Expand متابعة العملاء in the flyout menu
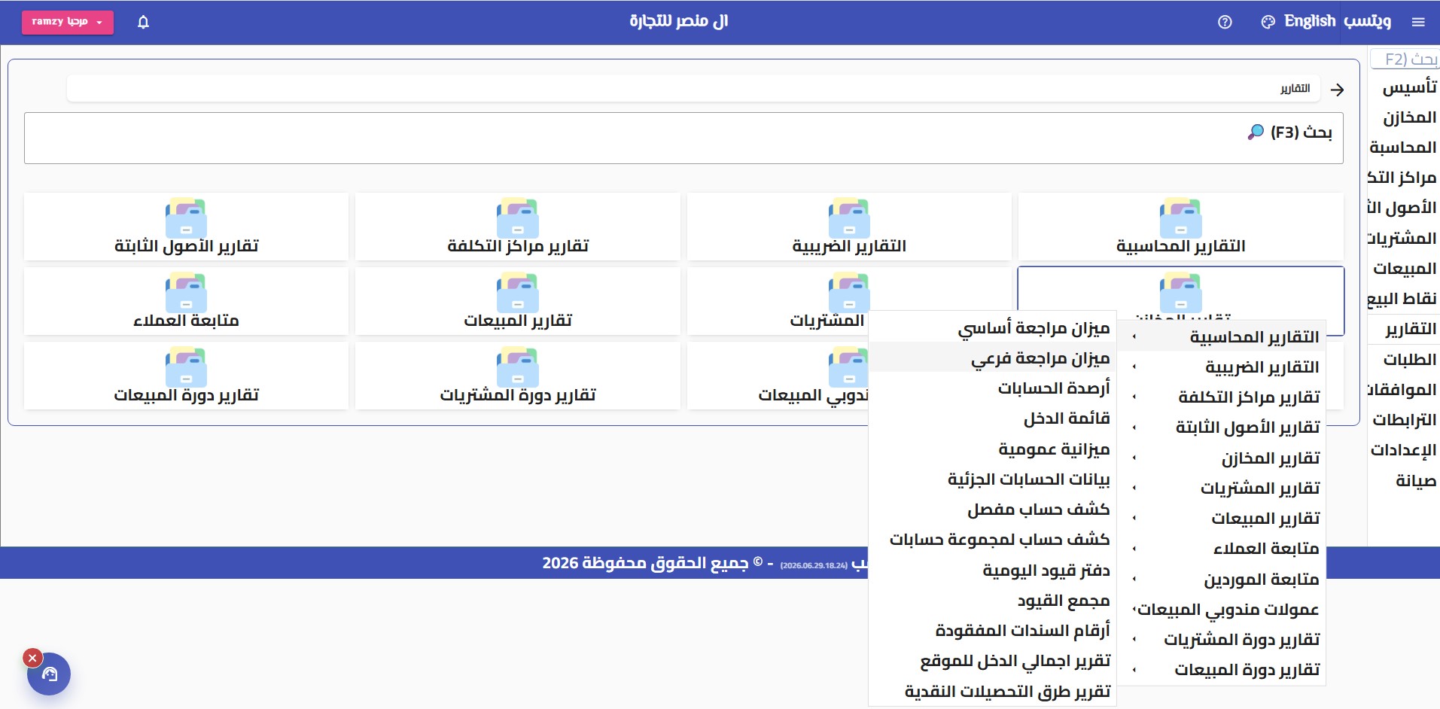This screenshot has width=1440, height=709. (1221, 549)
